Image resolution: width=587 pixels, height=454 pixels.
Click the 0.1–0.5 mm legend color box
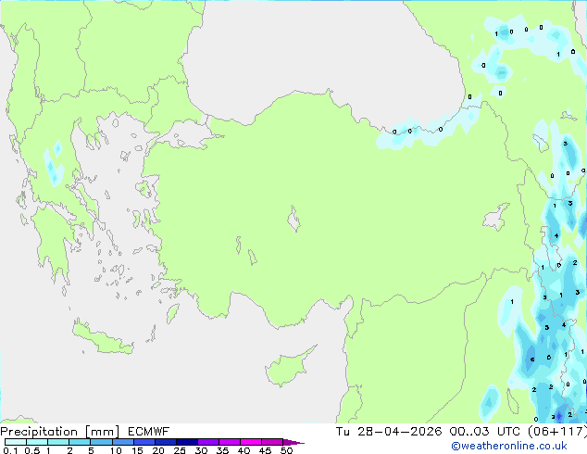[16, 442]
